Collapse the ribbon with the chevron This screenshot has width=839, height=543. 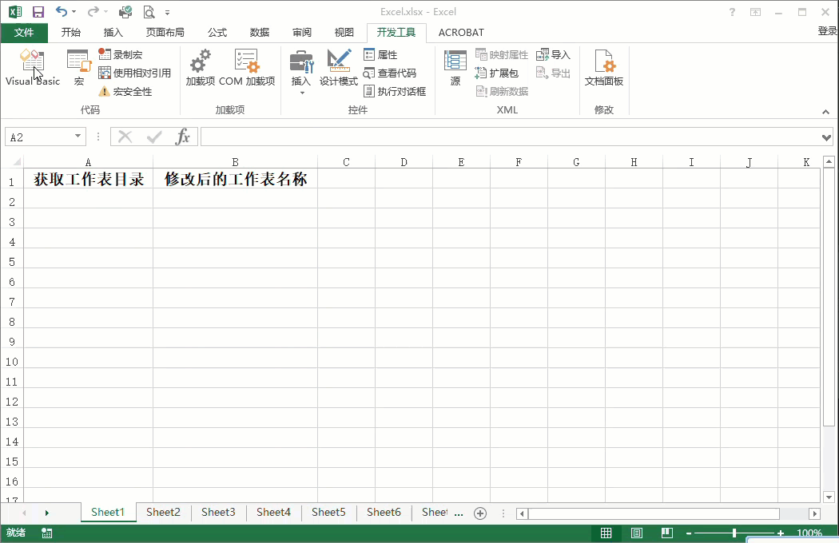tap(825, 112)
